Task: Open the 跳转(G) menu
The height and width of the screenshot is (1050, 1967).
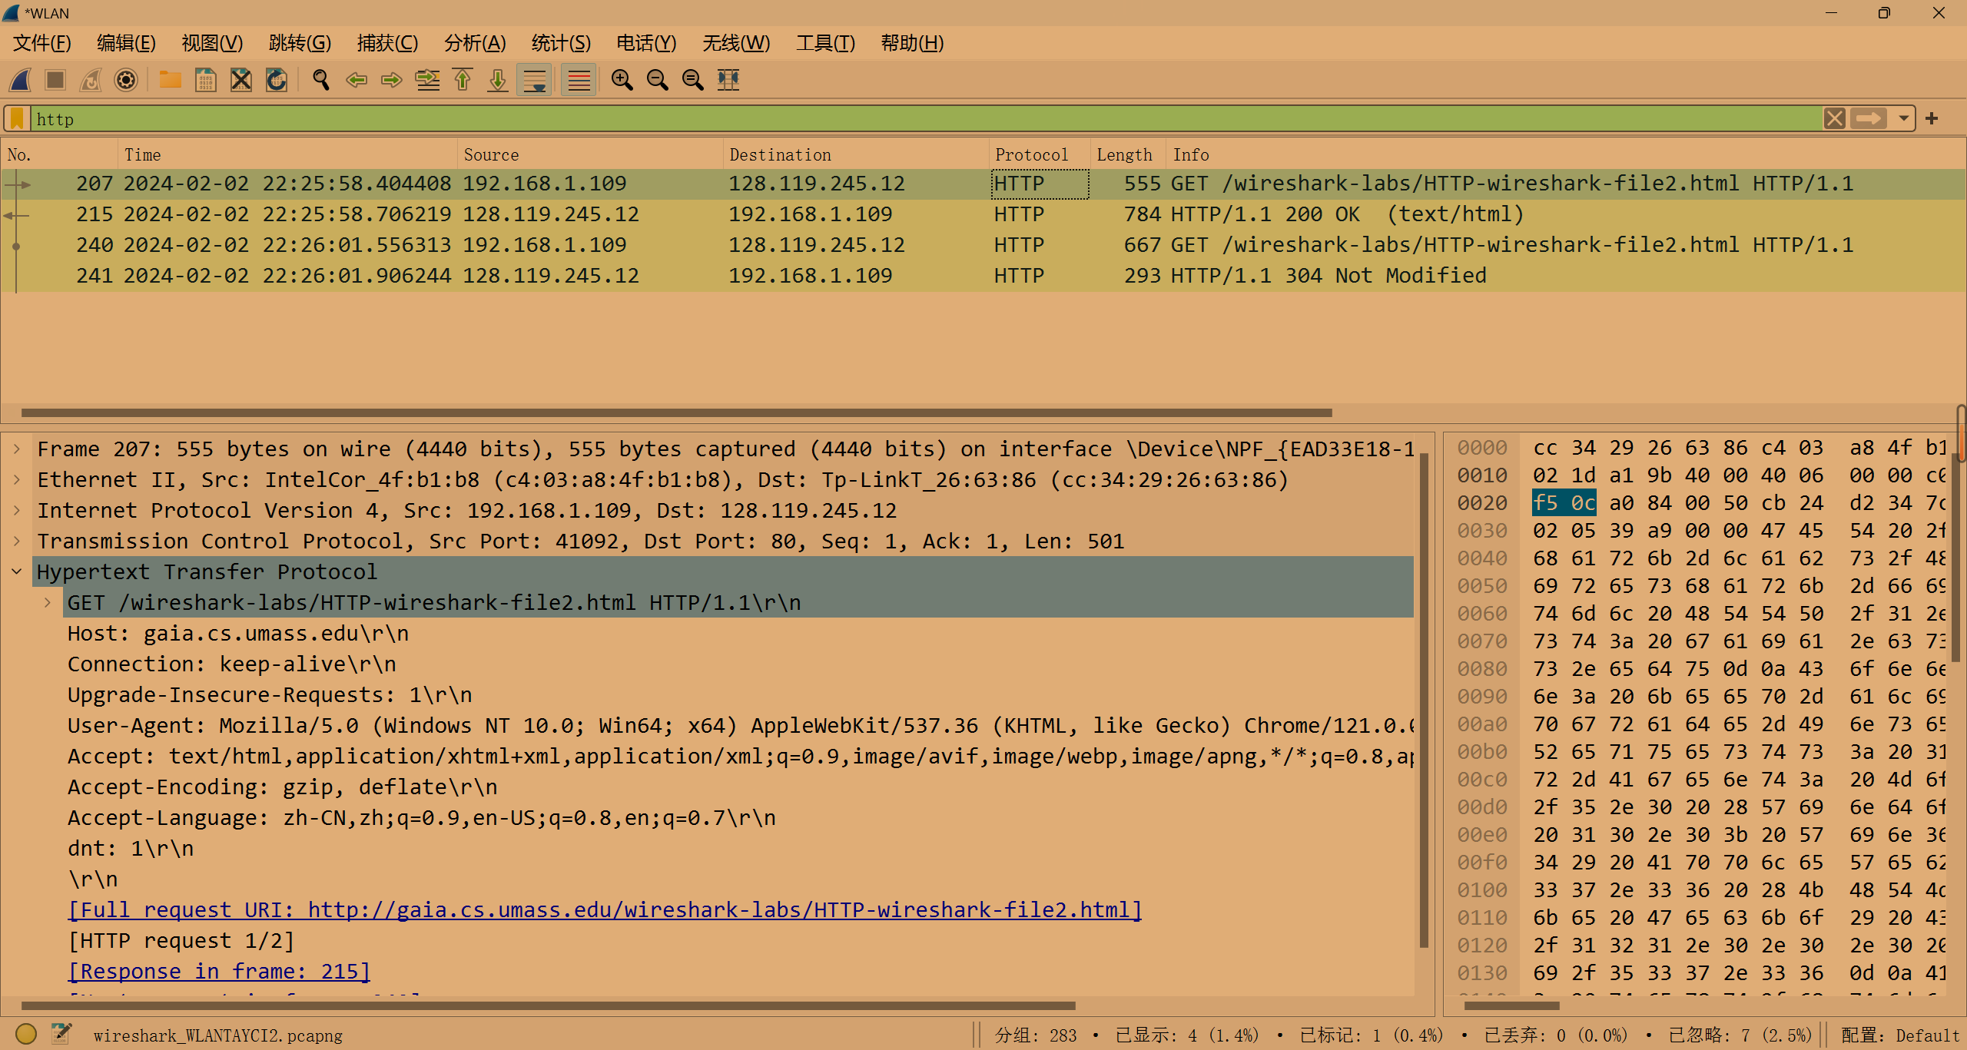Action: (300, 43)
